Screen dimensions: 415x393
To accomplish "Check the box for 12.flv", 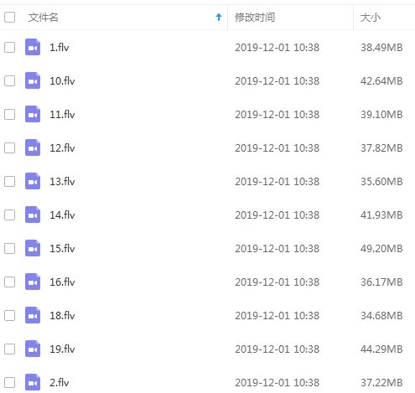I will point(9,148).
